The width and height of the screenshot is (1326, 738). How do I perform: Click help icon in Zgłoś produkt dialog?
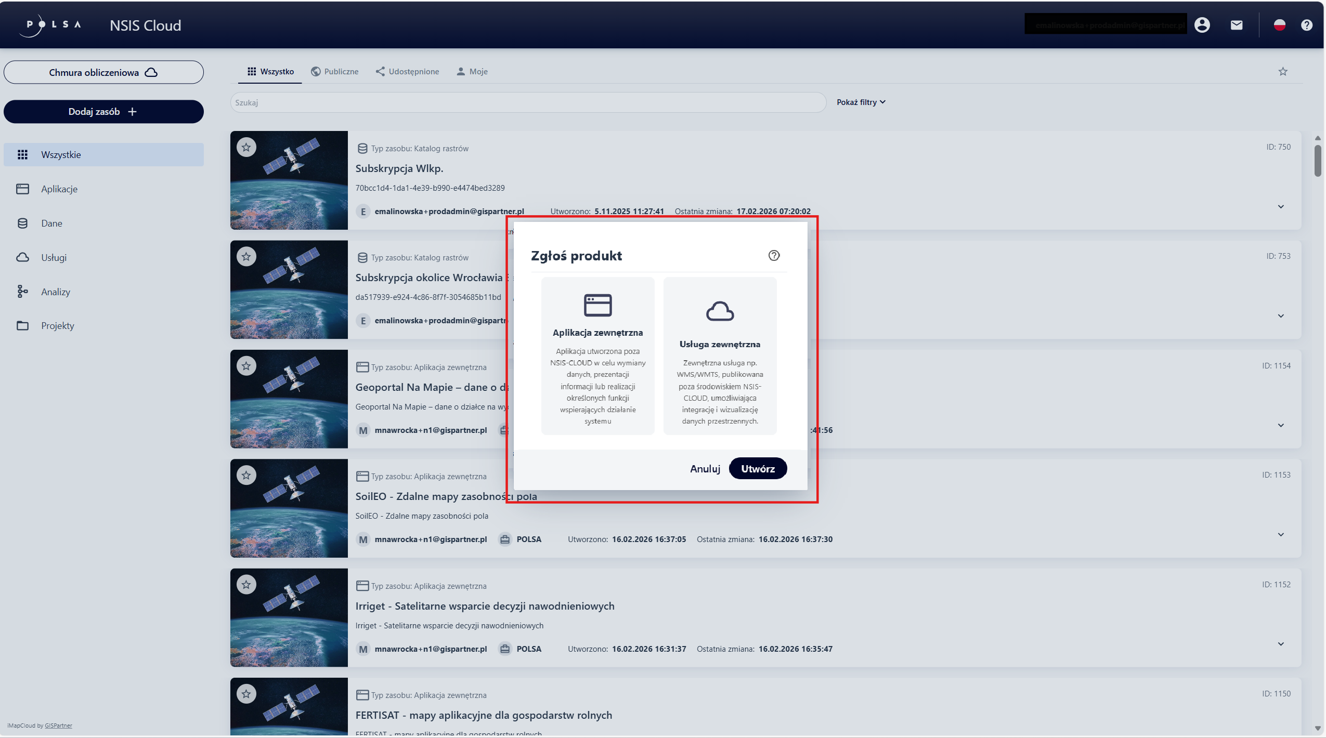coord(774,255)
